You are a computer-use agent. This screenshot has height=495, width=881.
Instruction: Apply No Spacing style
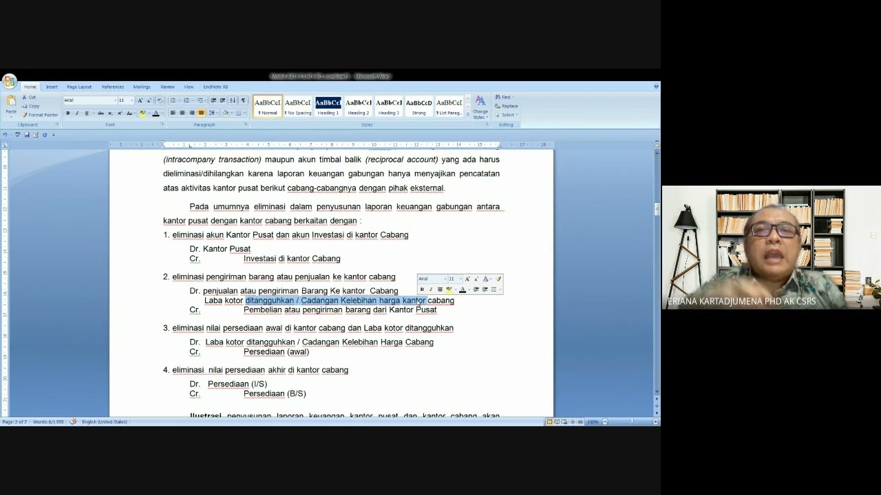(298, 106)
